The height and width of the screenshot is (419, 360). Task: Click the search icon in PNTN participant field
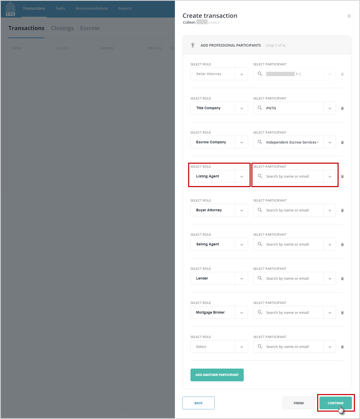[260, 108]
